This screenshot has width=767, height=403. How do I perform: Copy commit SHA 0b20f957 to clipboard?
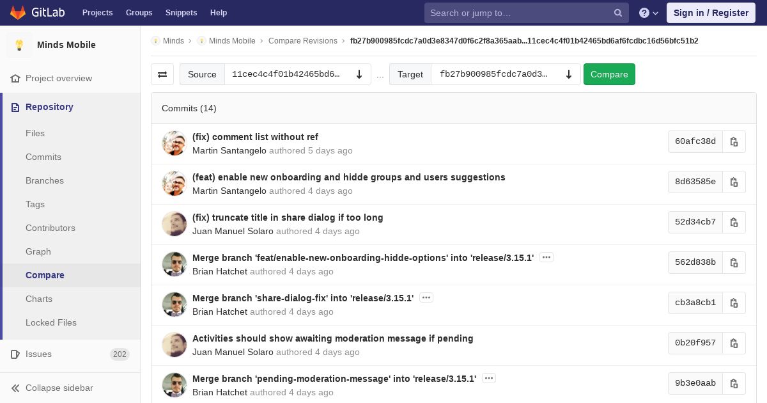pyautogui.click(x=734, y=343)
